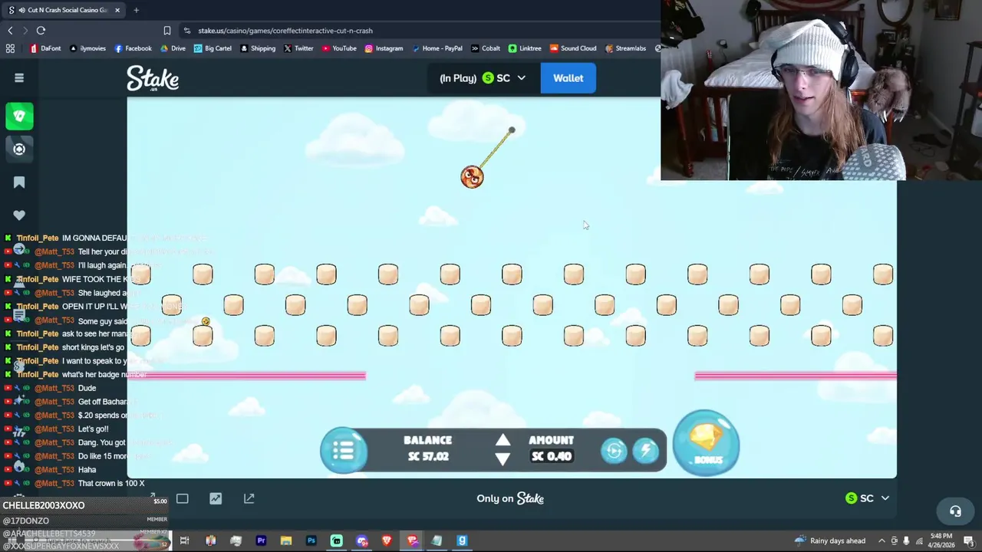Open Rainy days ahead weather widget
The image size is (982, 552).
tap(830, 540)
